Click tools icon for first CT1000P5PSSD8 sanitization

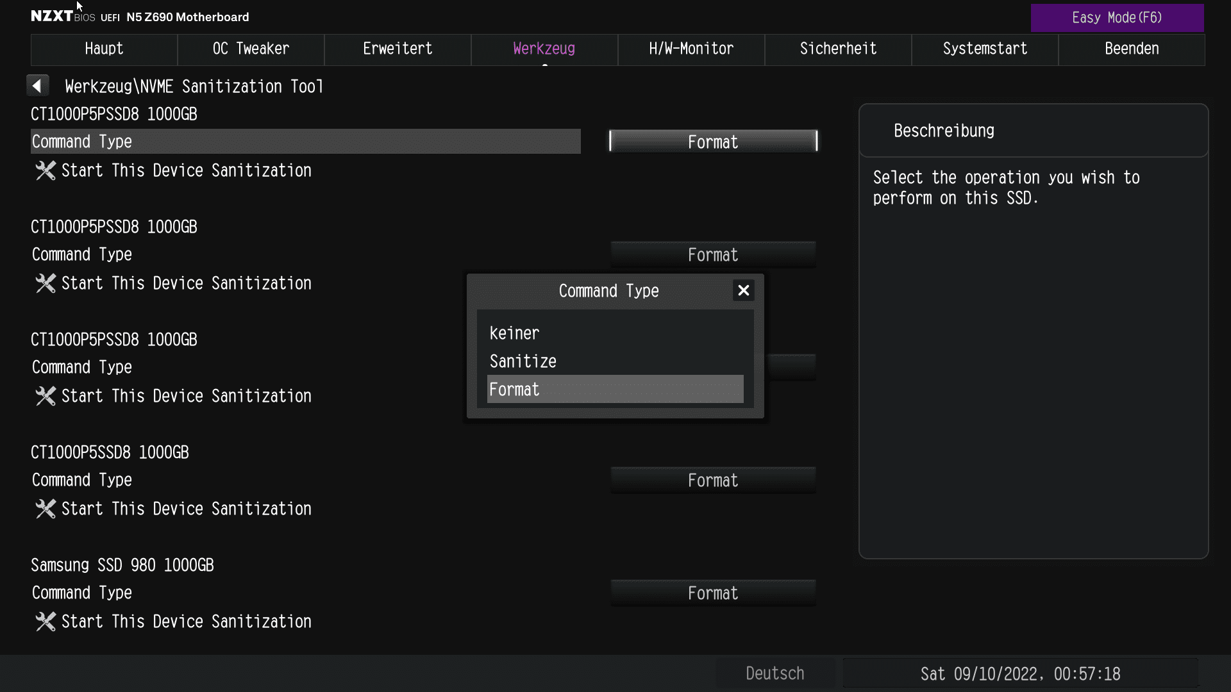click(46, 170)
